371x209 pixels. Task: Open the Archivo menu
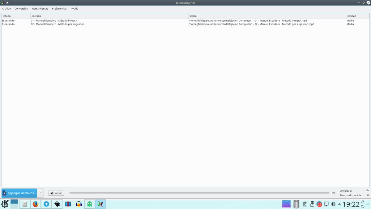tap(6, 9)
